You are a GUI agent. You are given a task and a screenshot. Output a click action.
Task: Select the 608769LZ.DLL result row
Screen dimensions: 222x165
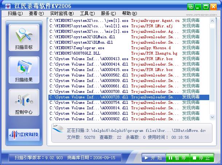129,53
